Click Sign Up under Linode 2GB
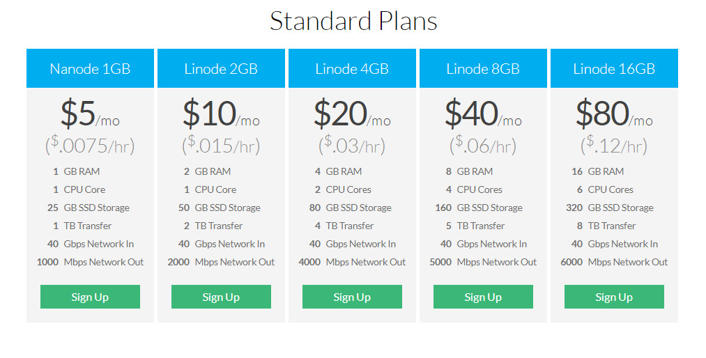The width and height of the screenshot is (706, 358). click(x=221, y=297)
